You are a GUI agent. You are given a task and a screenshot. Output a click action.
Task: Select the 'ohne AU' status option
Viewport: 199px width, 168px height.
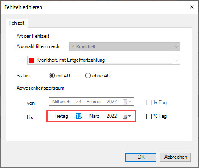(x=88, y=76)
